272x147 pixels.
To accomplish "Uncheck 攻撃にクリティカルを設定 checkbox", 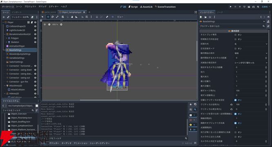I will (x=235, y=100).
